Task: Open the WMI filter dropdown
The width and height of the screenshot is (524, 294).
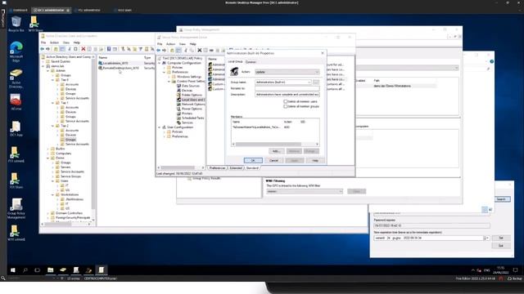Action: (x=305, y=191)
